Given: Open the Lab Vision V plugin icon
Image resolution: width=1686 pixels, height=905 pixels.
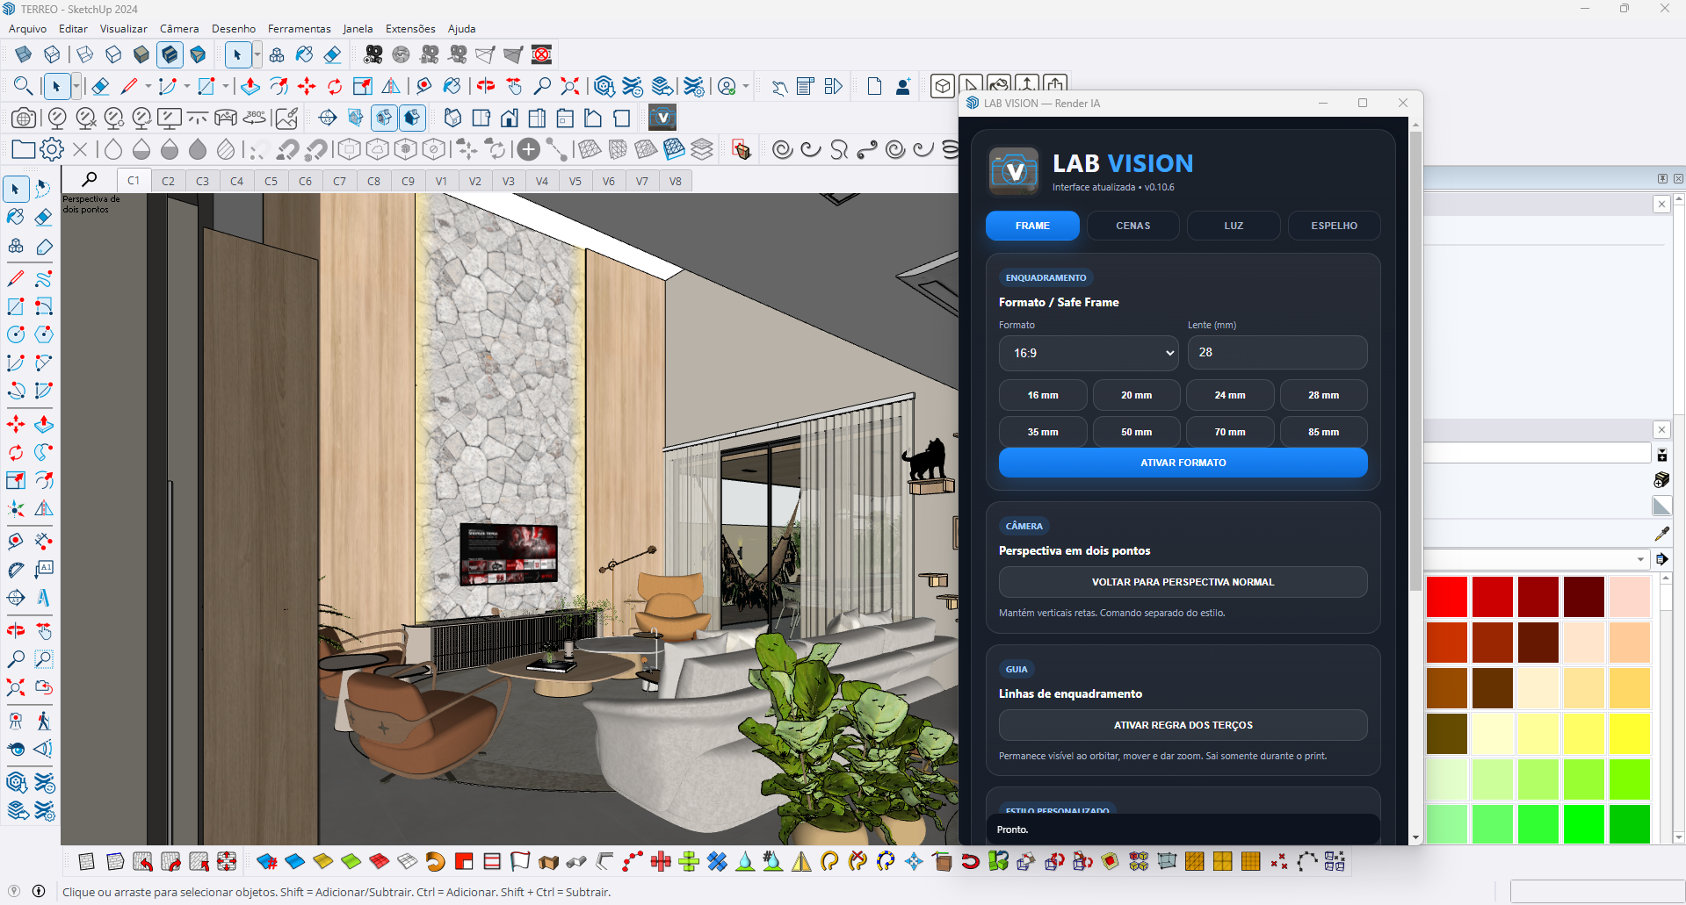Looking at the screenshot, I should pyautogui.click(x=662, y=118).
